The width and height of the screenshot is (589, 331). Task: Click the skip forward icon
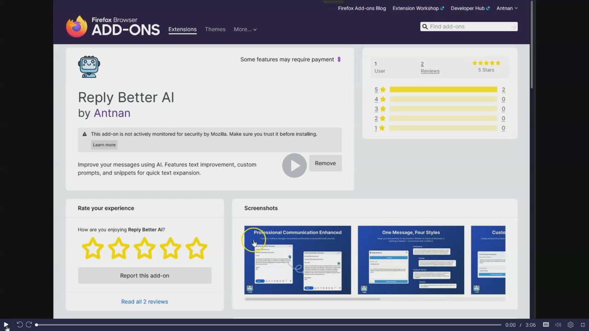(29, 325)
